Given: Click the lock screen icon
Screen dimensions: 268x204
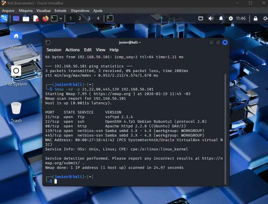Looking at the screenshot, I should (256, 18).
